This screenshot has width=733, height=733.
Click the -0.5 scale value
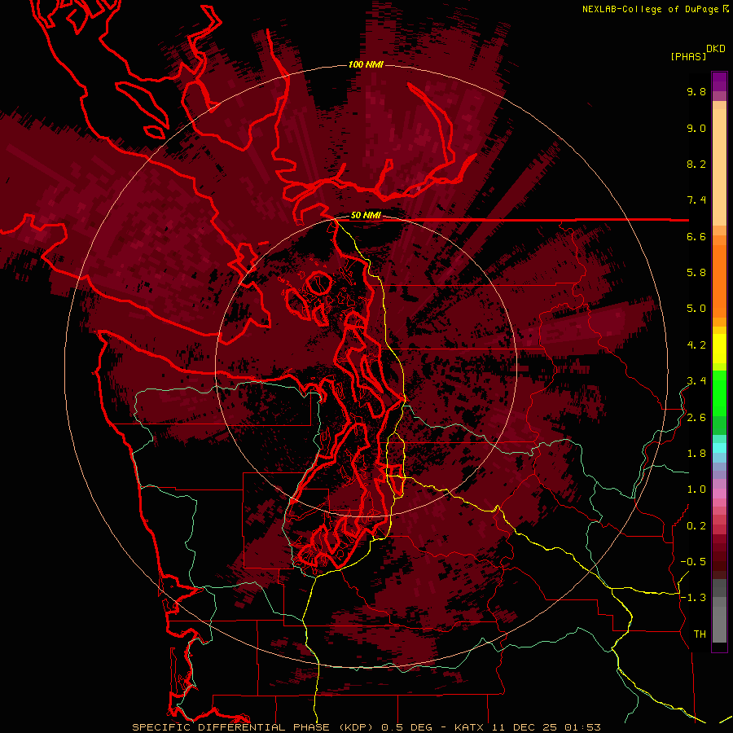click(x=693, y=562)
